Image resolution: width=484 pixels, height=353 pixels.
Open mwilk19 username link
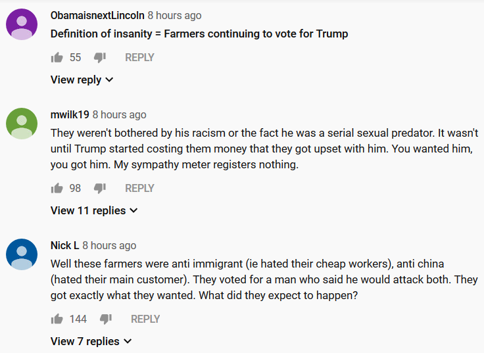(x=70, y=114)
